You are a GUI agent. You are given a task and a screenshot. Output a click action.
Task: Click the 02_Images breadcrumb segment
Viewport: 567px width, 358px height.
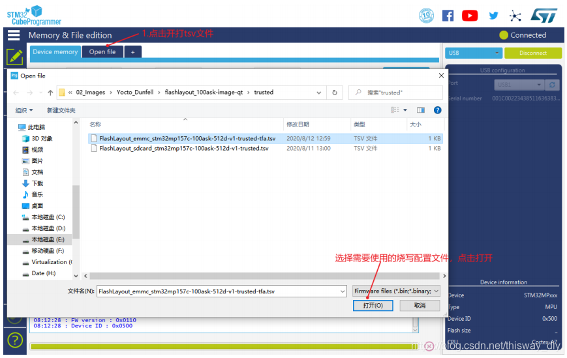pyautogui.click(x=91, y=93)
